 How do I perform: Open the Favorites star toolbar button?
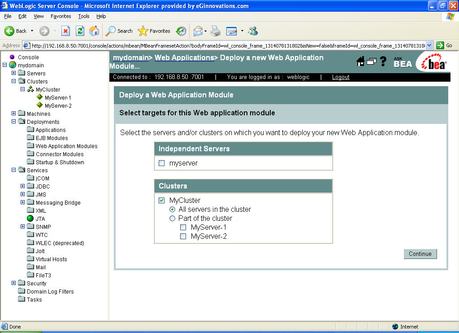[154, 31]
